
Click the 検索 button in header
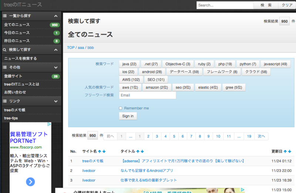[266, 5]
